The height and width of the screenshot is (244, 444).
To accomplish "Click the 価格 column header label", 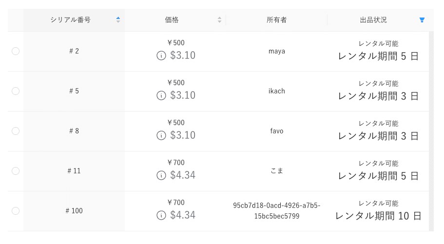I will pyautogui.click(x=172, y=20).
